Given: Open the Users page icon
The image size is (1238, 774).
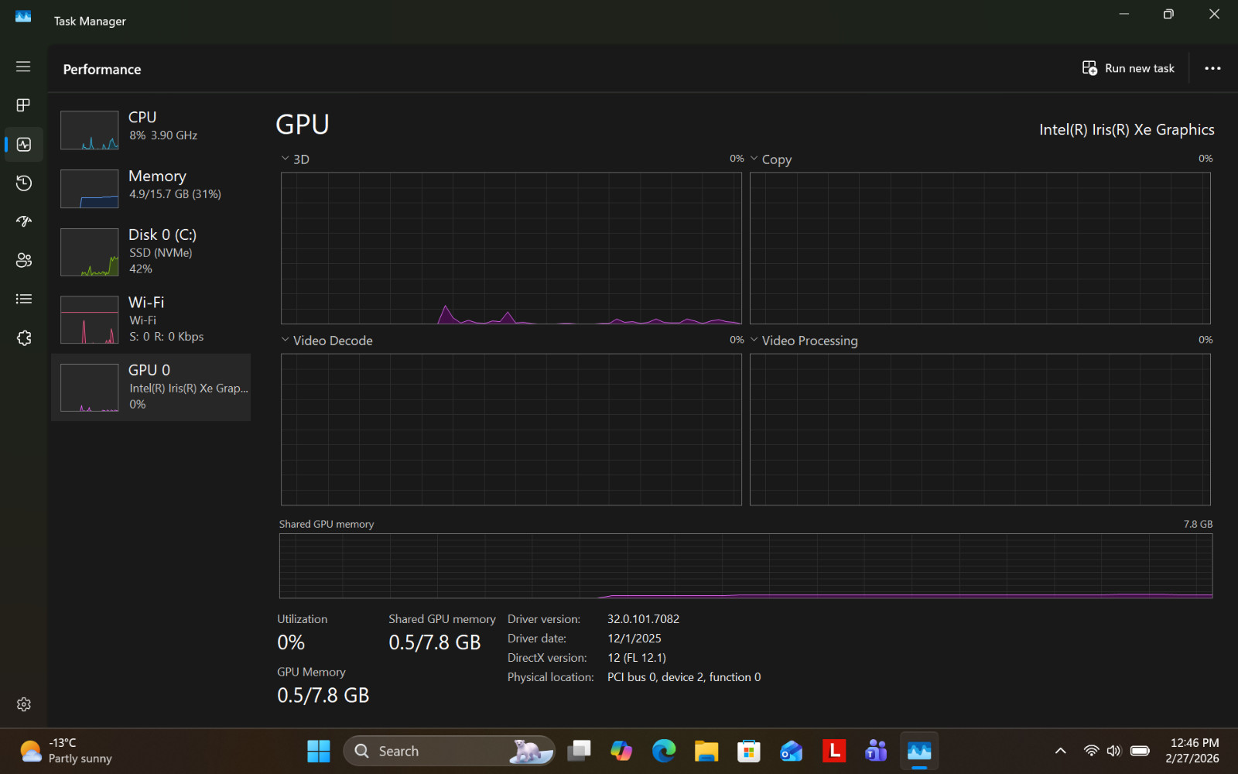Looking at the screenshot, I should click(23, 260).
